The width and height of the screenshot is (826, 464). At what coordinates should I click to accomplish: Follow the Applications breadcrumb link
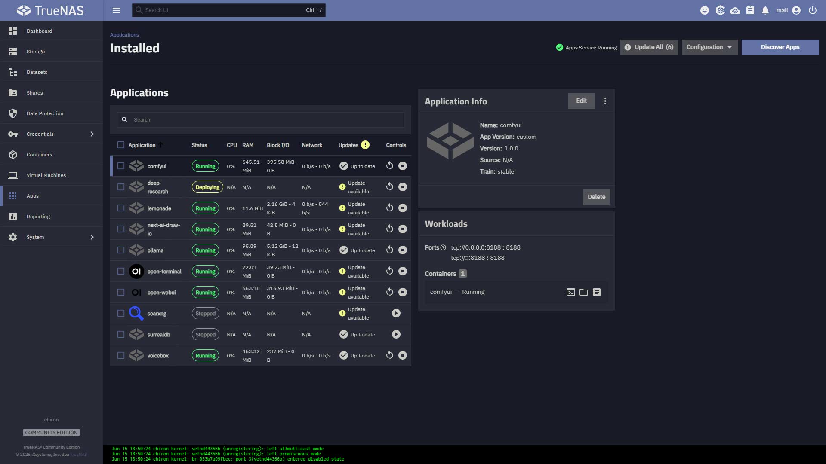124,35
